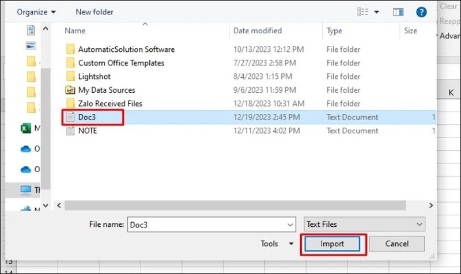
Task: Click the New folder button
Action: 95,12
